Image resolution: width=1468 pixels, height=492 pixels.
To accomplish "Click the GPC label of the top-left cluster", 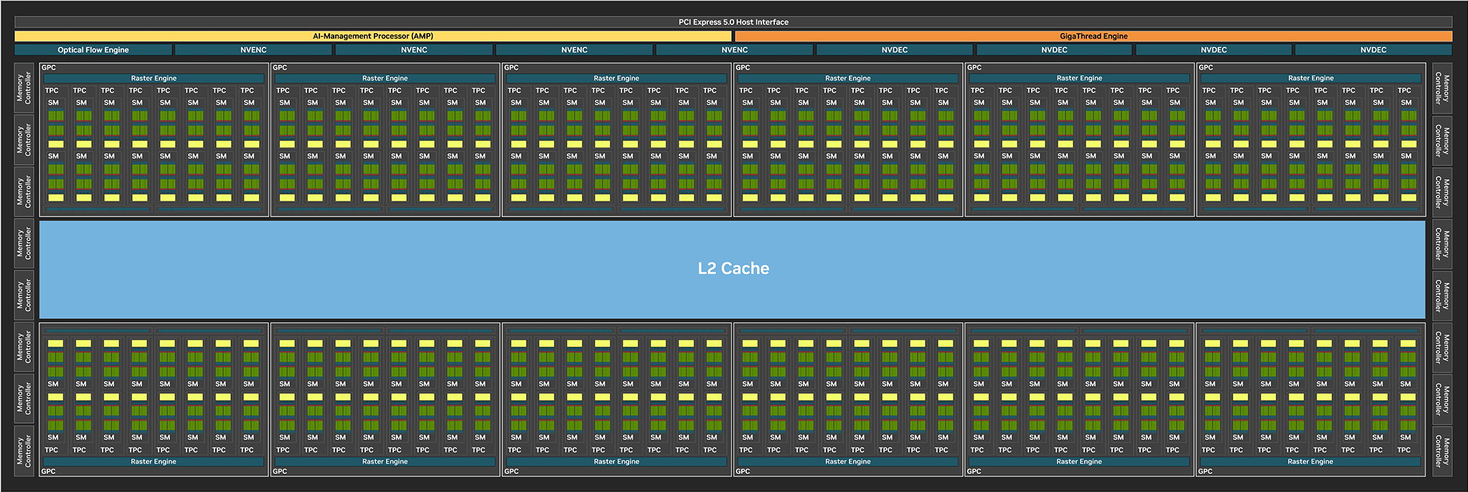I will [49, 67].
